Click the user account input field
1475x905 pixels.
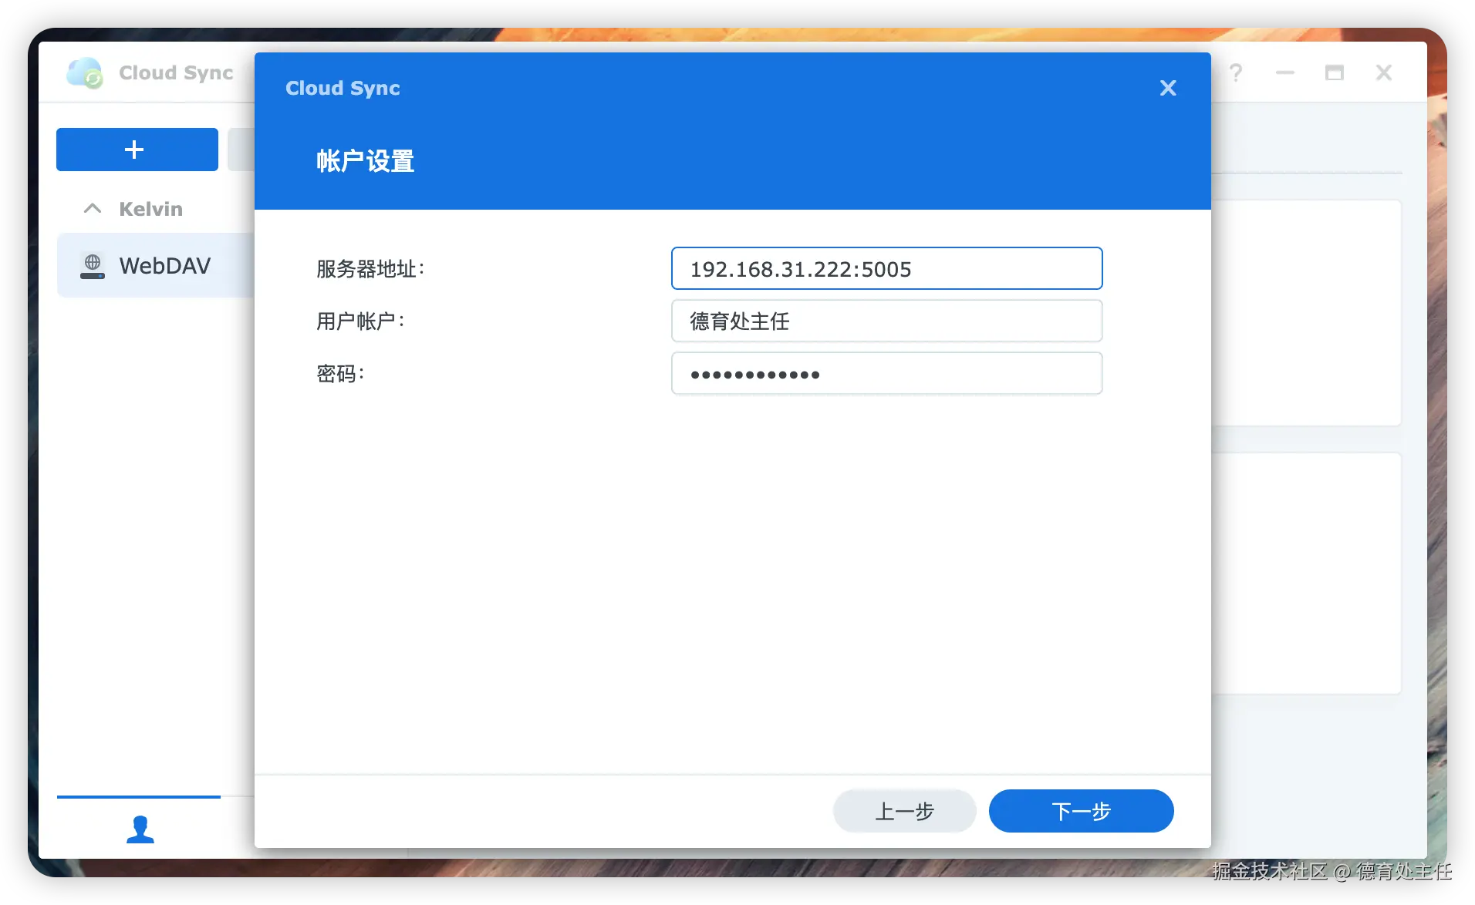[x=886, y=321]
